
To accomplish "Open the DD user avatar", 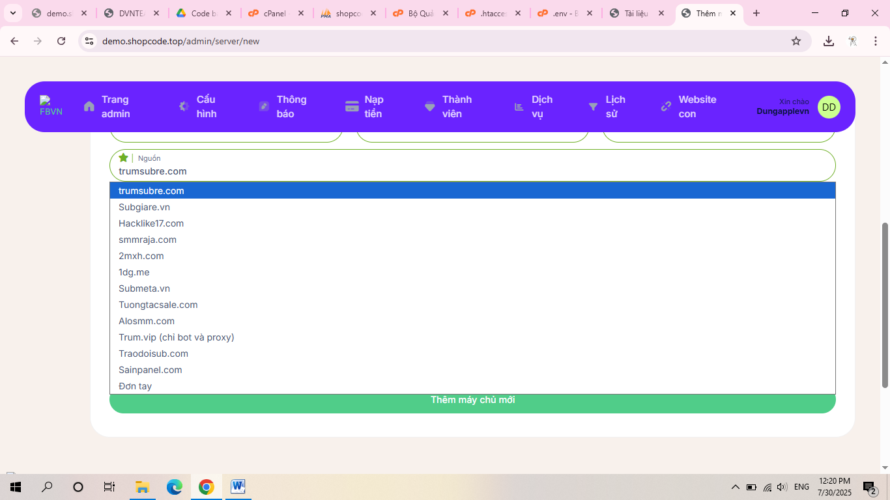I will click(829, 107).
